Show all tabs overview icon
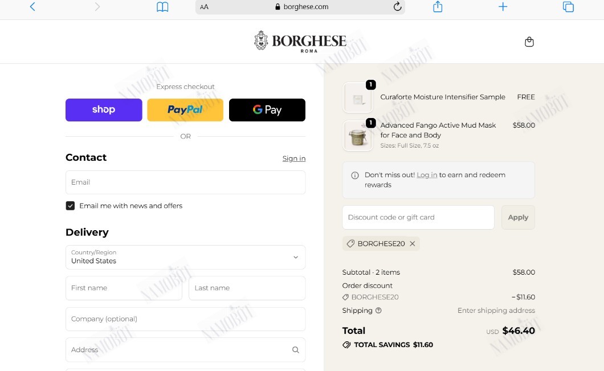Image resolution: width=604 pixels, height=371 pixels. pyautogui.click(x=568, y=6)
